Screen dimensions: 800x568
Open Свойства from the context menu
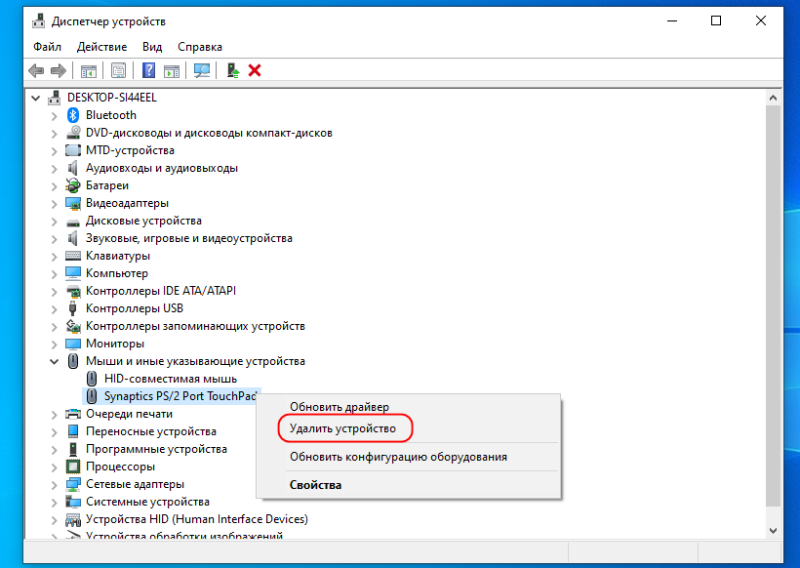[x=315, y=485]
